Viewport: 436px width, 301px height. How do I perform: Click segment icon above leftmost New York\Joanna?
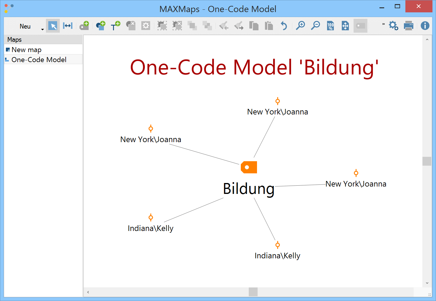[x=151, y=129]
